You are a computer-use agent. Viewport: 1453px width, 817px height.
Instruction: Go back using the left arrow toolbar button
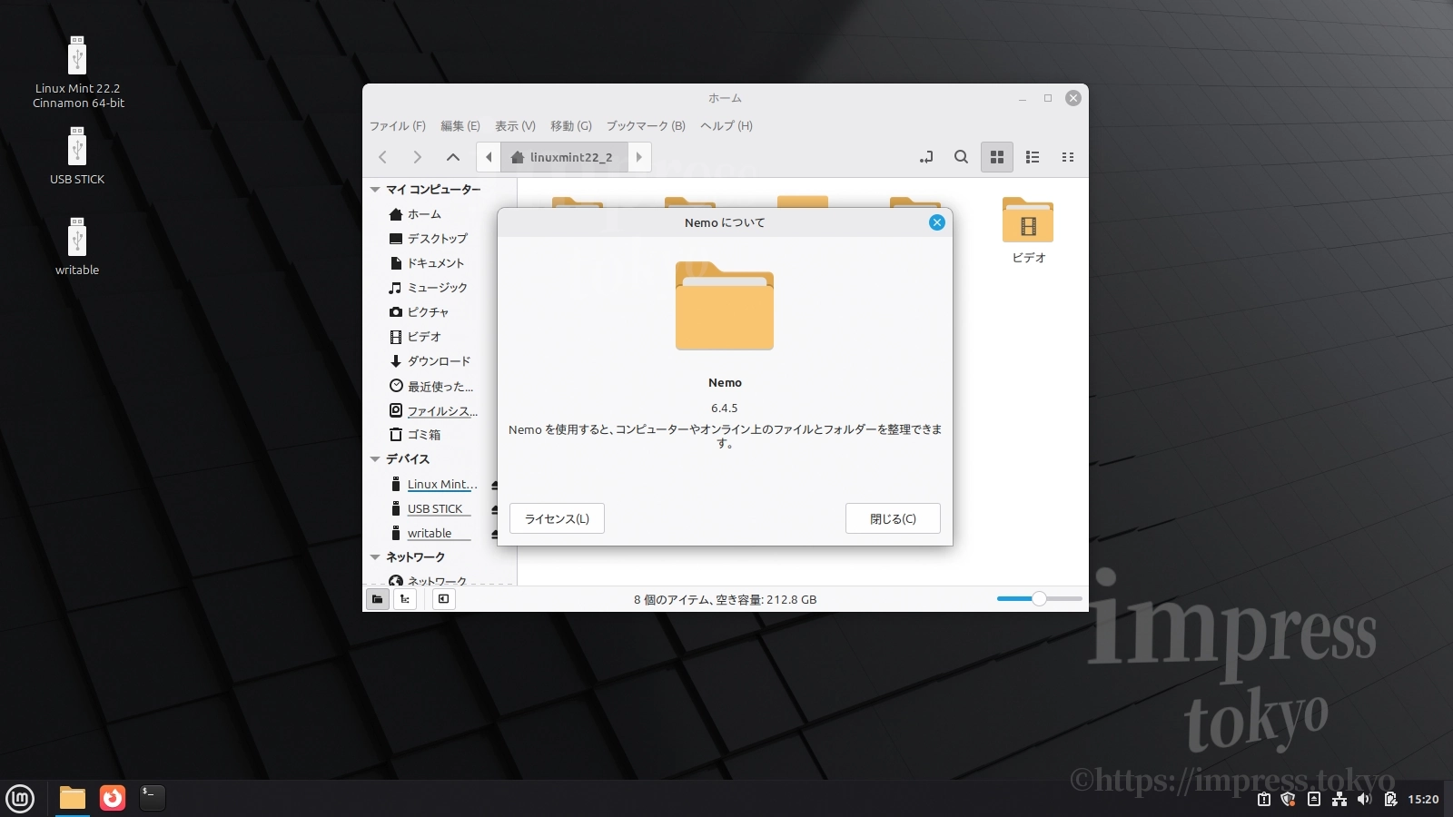pos(383,157)
